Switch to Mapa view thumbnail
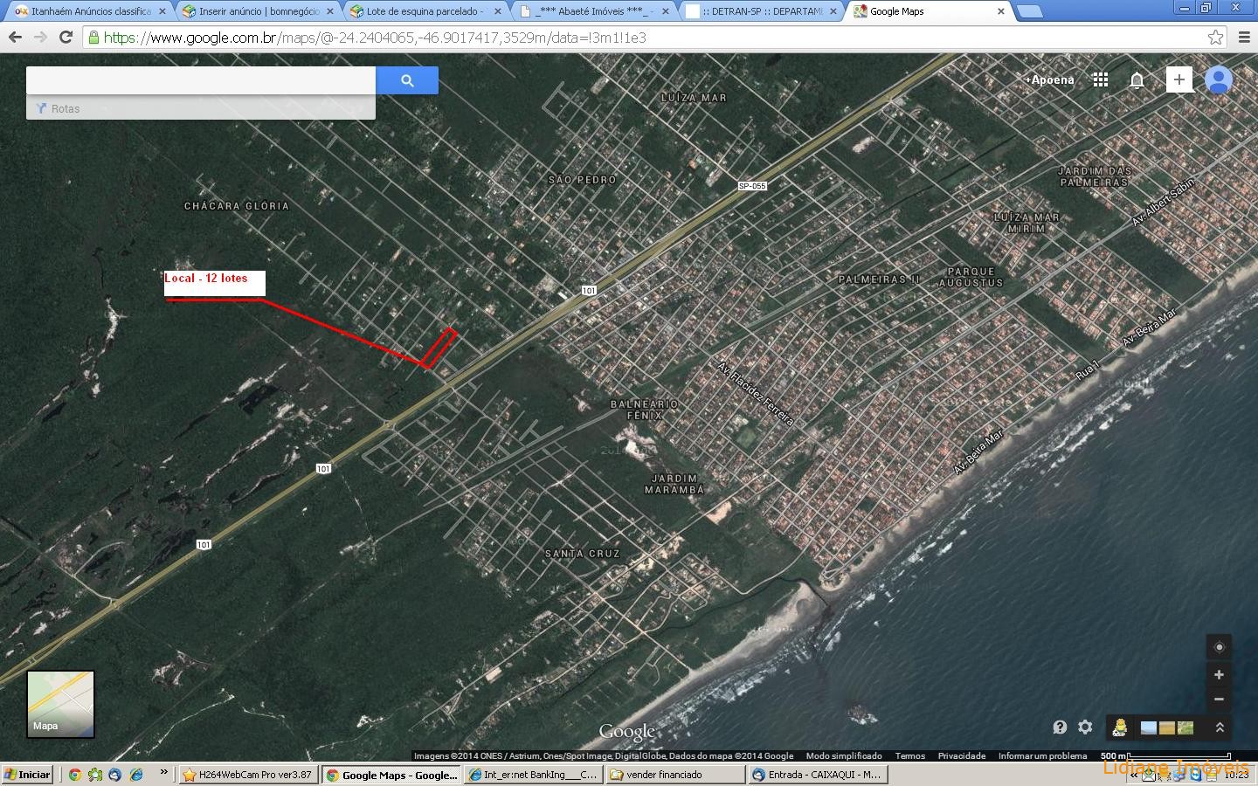 pos(60,704)
